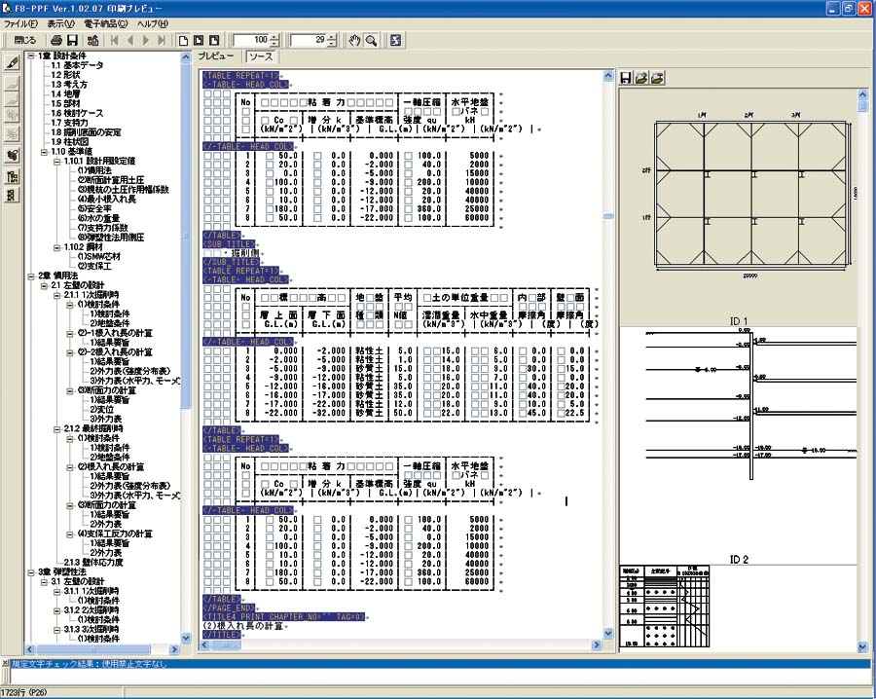Select tree item 1.9 柱状図
The height and width of the screenshot is (699, 876).
coord(70,142)
